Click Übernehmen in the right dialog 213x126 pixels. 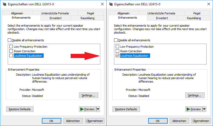click(x=201, y=121)
